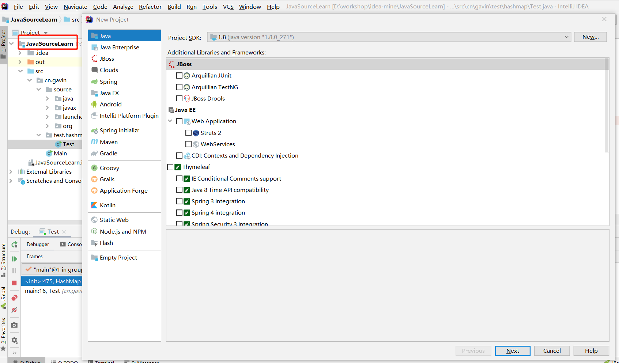The width and height of the screenshot is (619, 363).
Task: Click the Rerun debug icon
Action: pos(14,245)
